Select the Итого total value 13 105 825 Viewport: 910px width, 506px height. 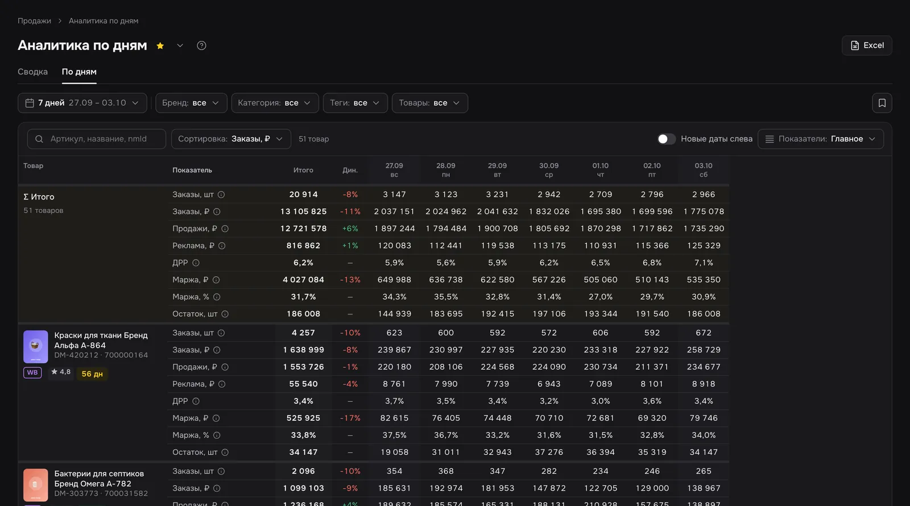tap(303, 211)
